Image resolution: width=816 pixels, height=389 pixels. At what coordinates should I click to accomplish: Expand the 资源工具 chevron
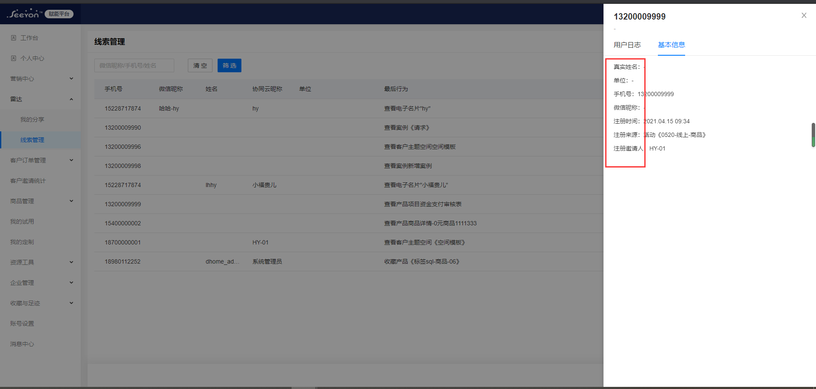(x=71, y=262)
